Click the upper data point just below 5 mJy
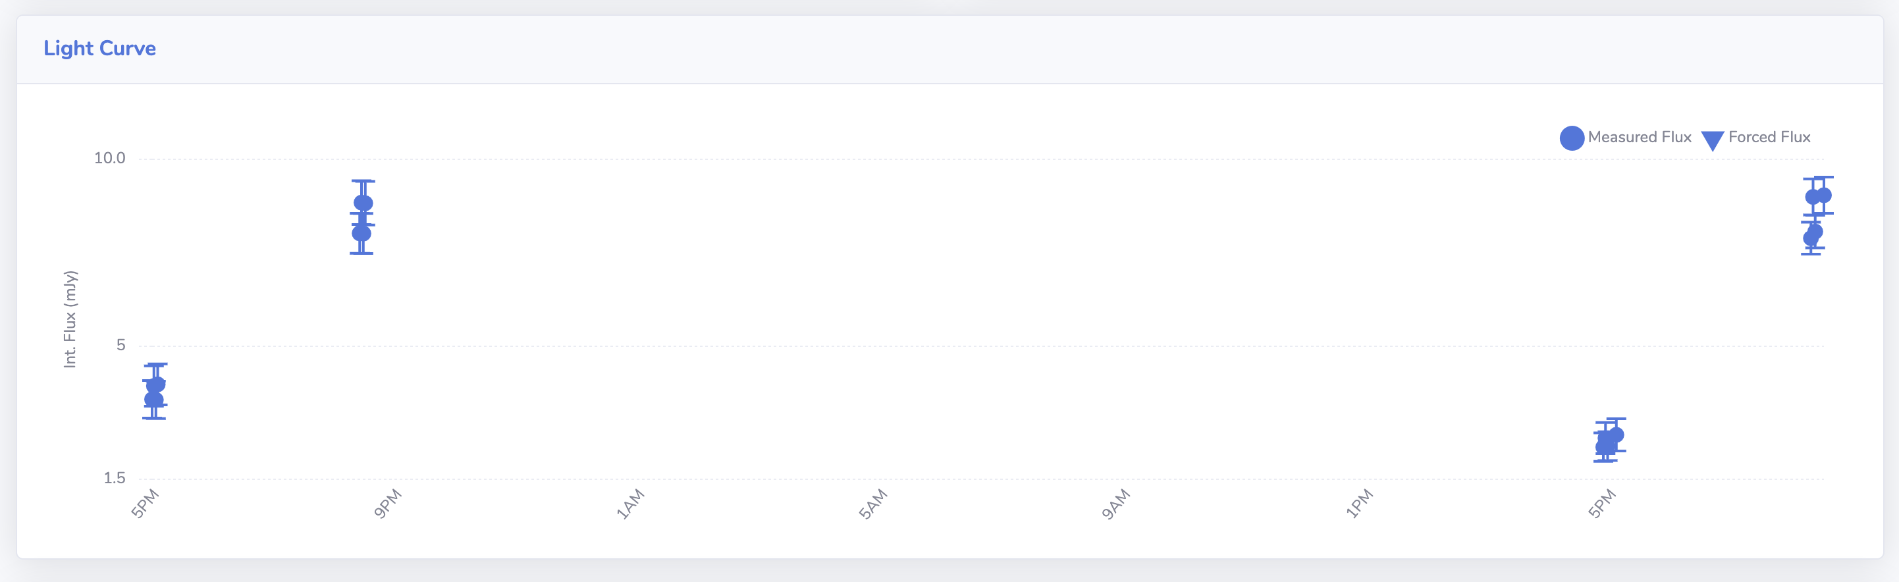The height and width of the screenshot is (582, 1899). click(155, 384)
